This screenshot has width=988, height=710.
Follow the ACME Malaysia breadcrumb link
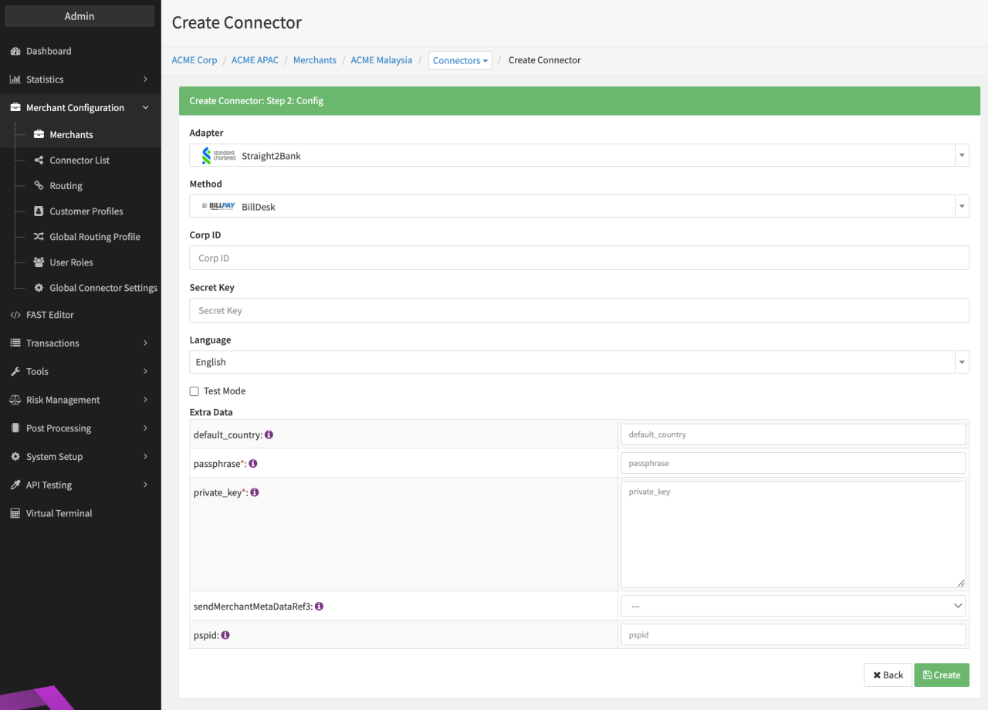pyautogui.click(x=381, y=60)
